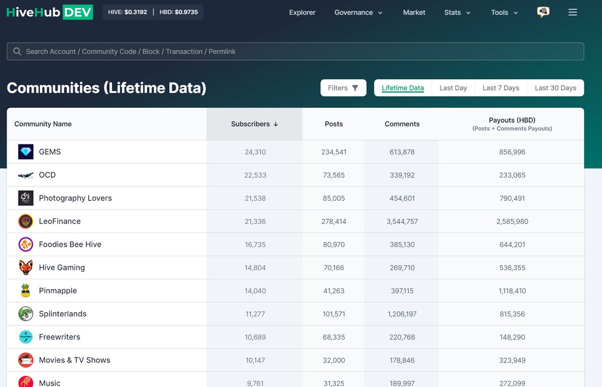Click Hive Gaming subscribers value 14,804
Viewport: 602px width, 387px height.
(x=255, y=267)
